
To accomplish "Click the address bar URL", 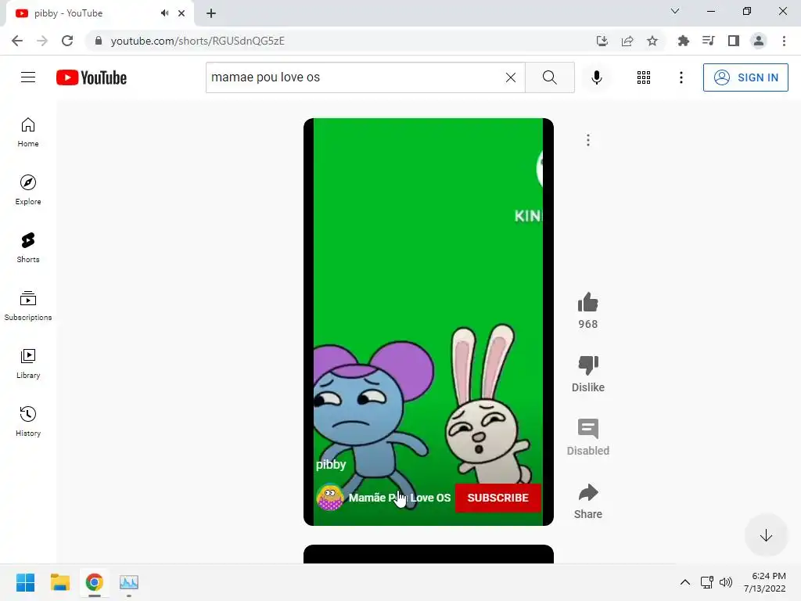I will (x=197, y=41).
